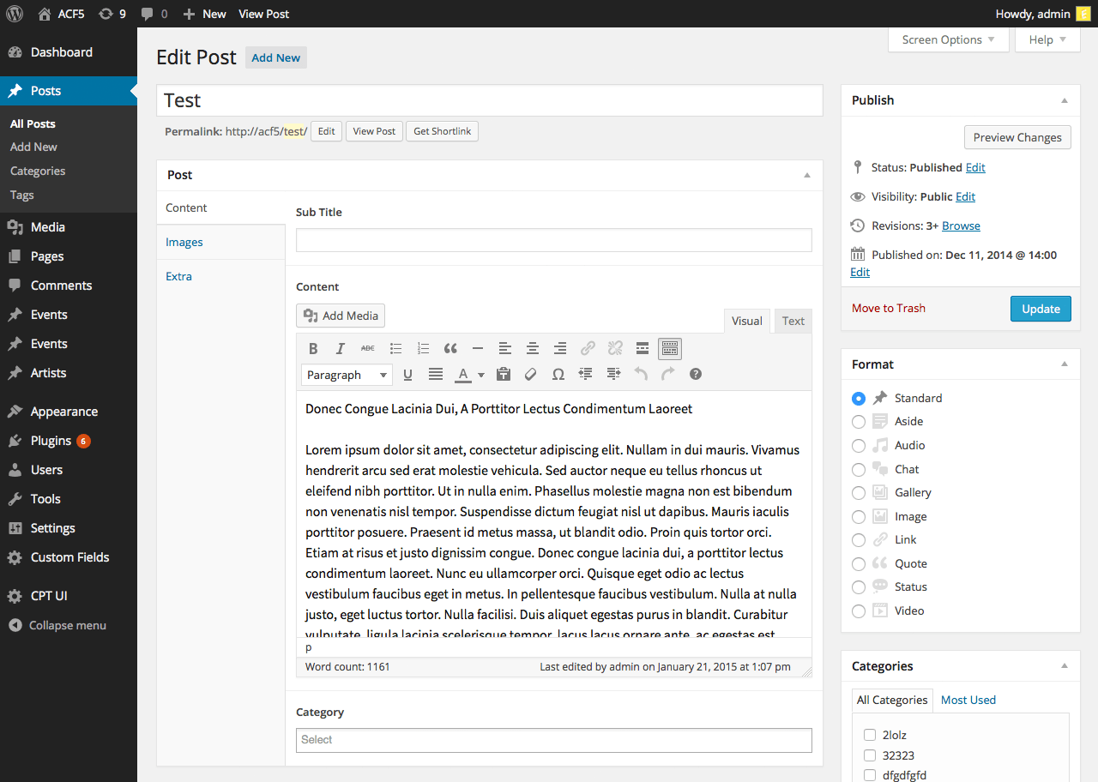Click the Undo icon in the editor

coord(640,374)
